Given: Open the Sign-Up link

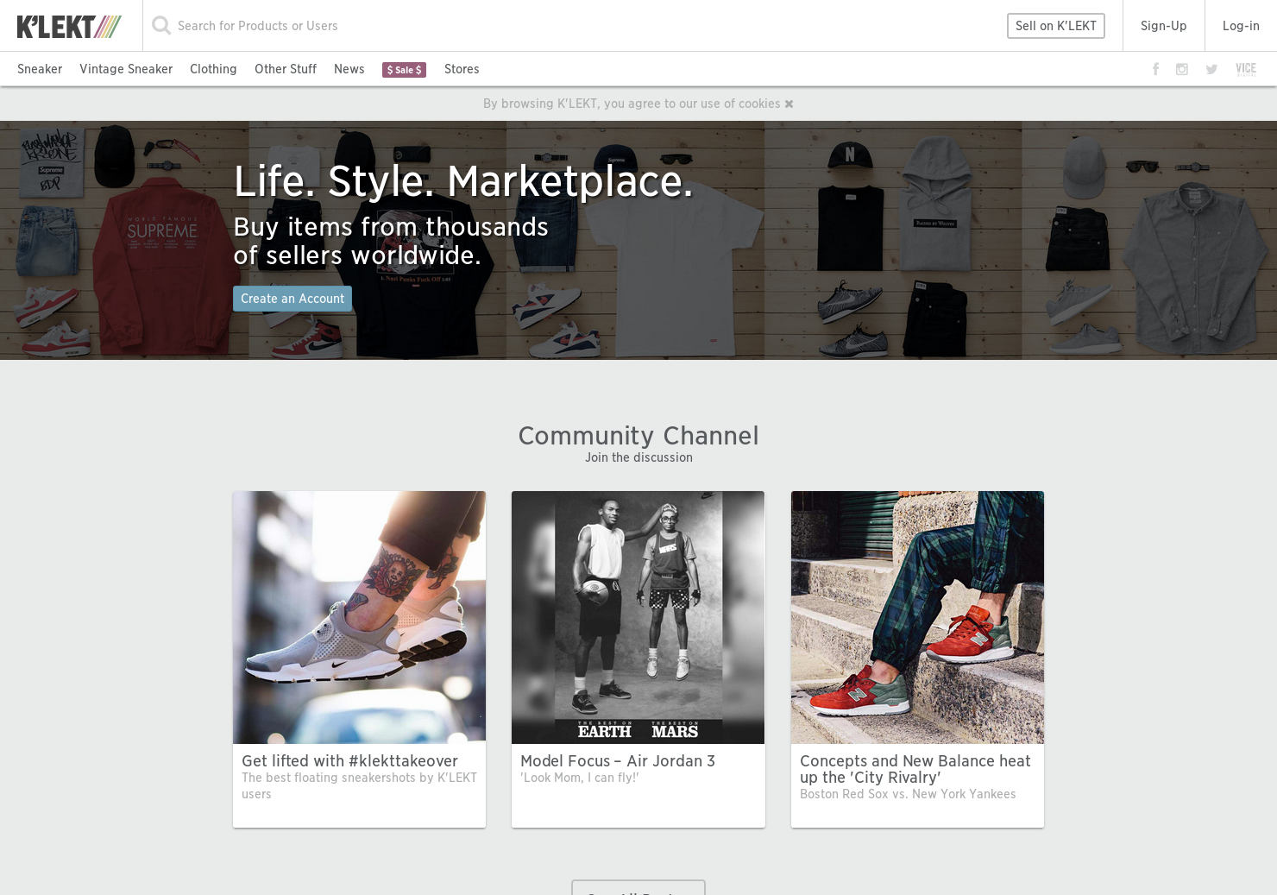Looking at the screenshot, I should point(1163,26).
